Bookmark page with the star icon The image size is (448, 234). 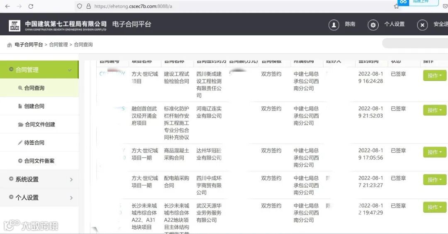click(396, 6)
